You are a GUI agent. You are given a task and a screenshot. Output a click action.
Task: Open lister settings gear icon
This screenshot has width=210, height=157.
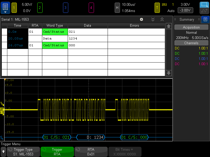click(141, 19)
